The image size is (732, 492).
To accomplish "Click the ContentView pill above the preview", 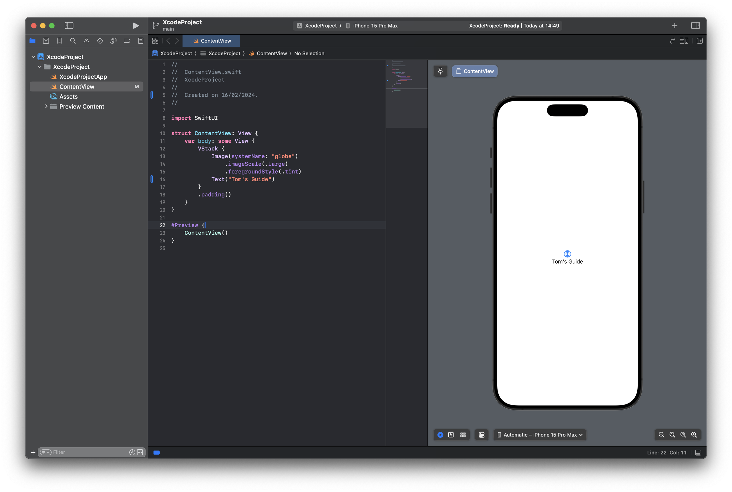I will click(474, 71).
